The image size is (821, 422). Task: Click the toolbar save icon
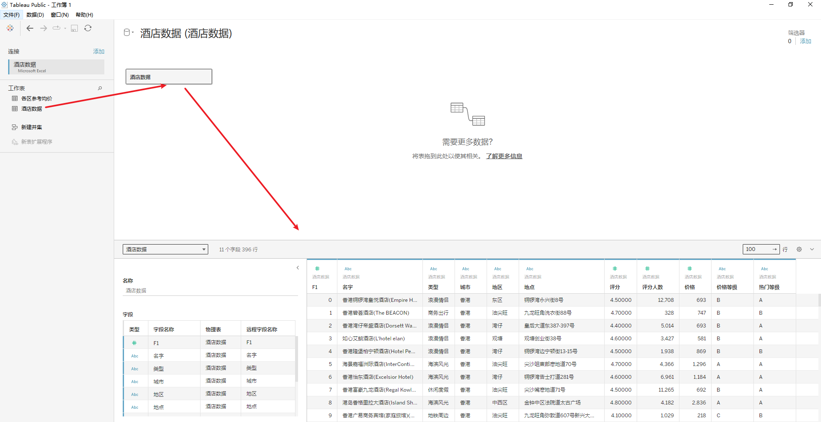[x=74, y=28]
